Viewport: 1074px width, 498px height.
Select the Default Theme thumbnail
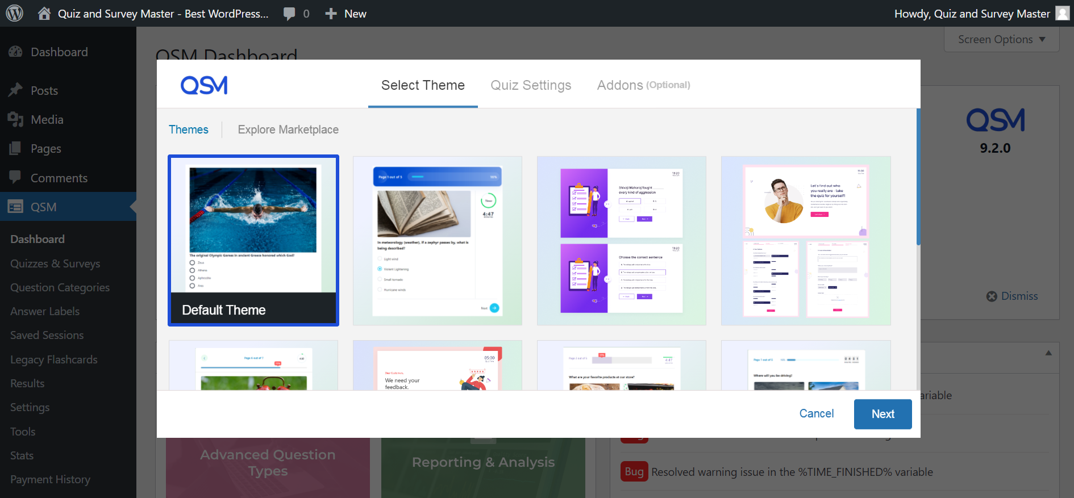click(x=253, y=241)
